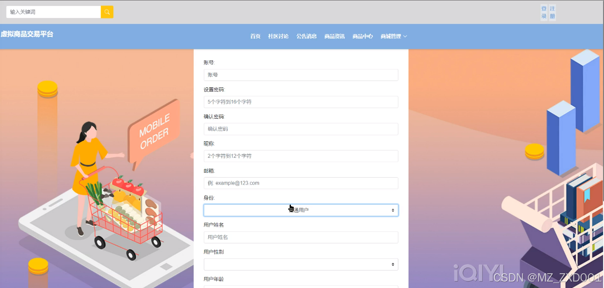
Task: Click the 用户性别 field label
Action: pos(213,252)
